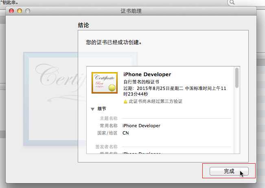Viewport: 265px width, 188px height.
Task: Minimize the 证书助理 window with yellow button
Action: coord(20,11)
